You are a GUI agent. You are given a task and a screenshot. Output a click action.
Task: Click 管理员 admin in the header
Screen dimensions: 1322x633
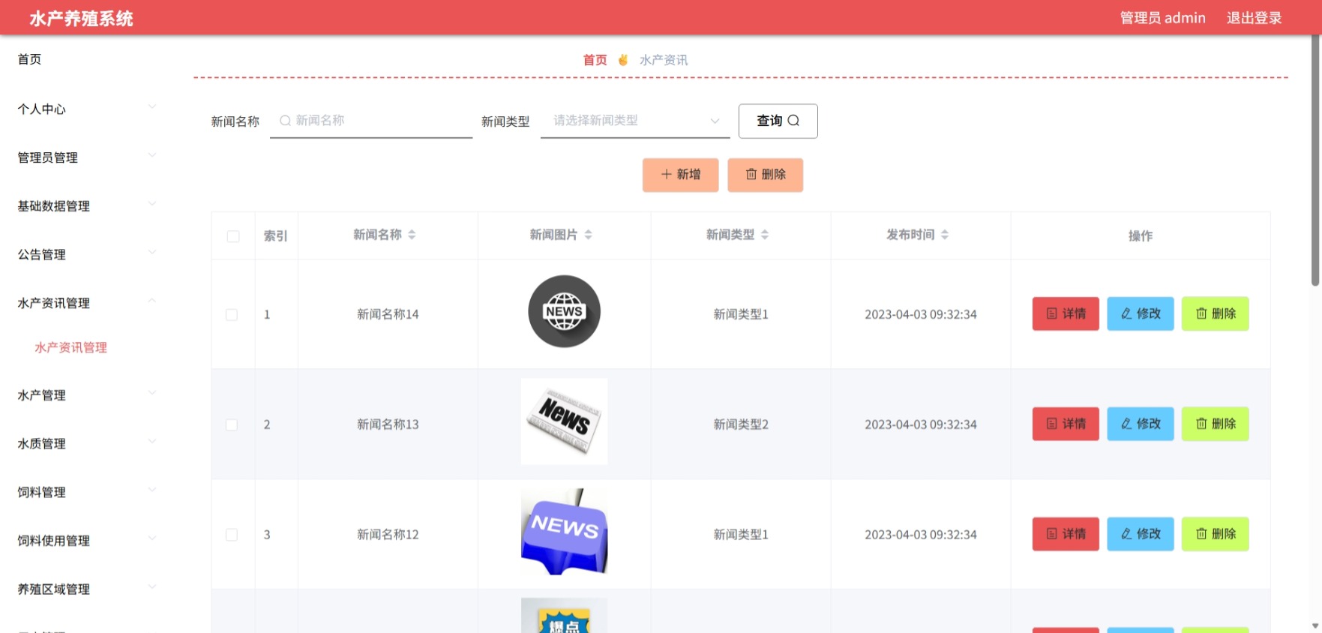tap(1163, 18)
